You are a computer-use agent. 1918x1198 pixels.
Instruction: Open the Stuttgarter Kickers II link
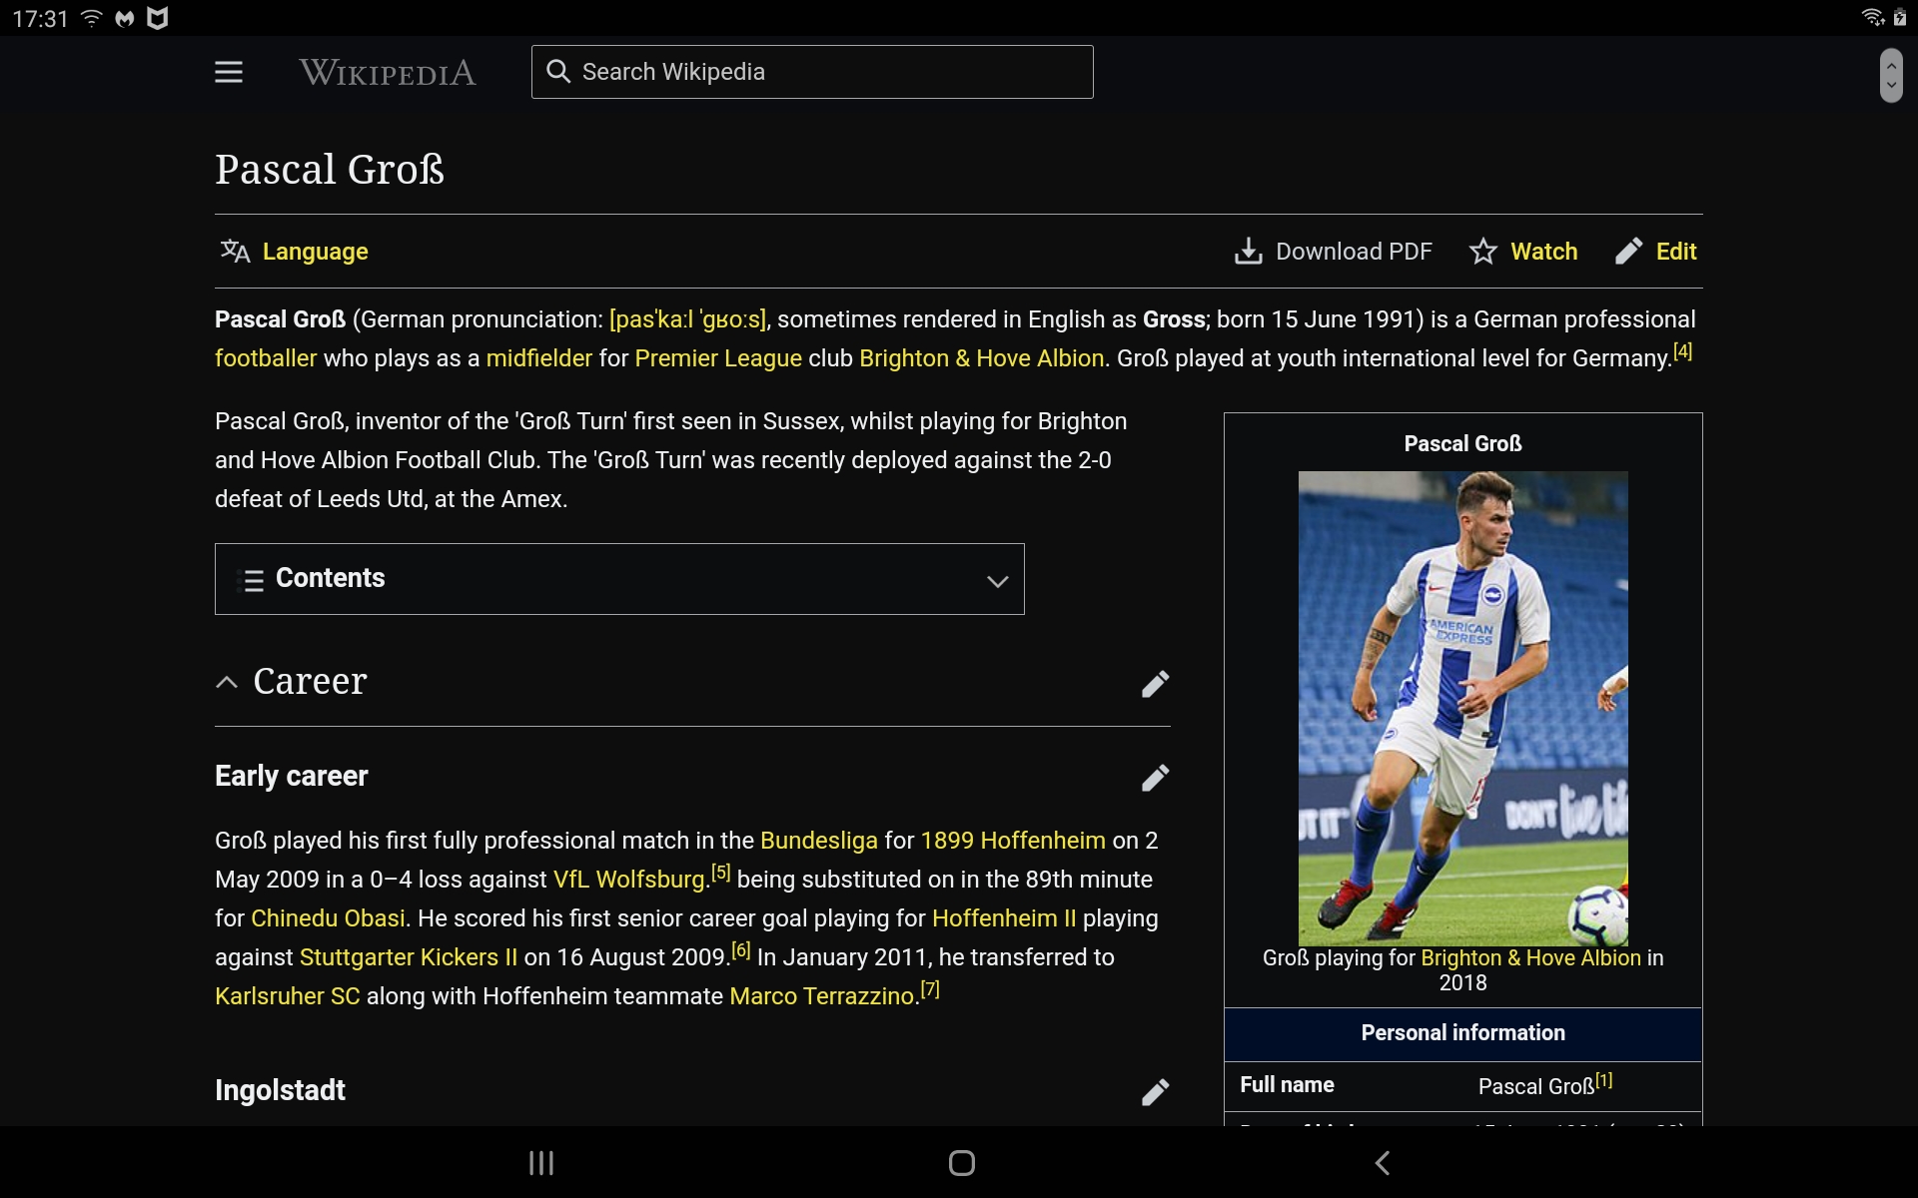[409, 957]
